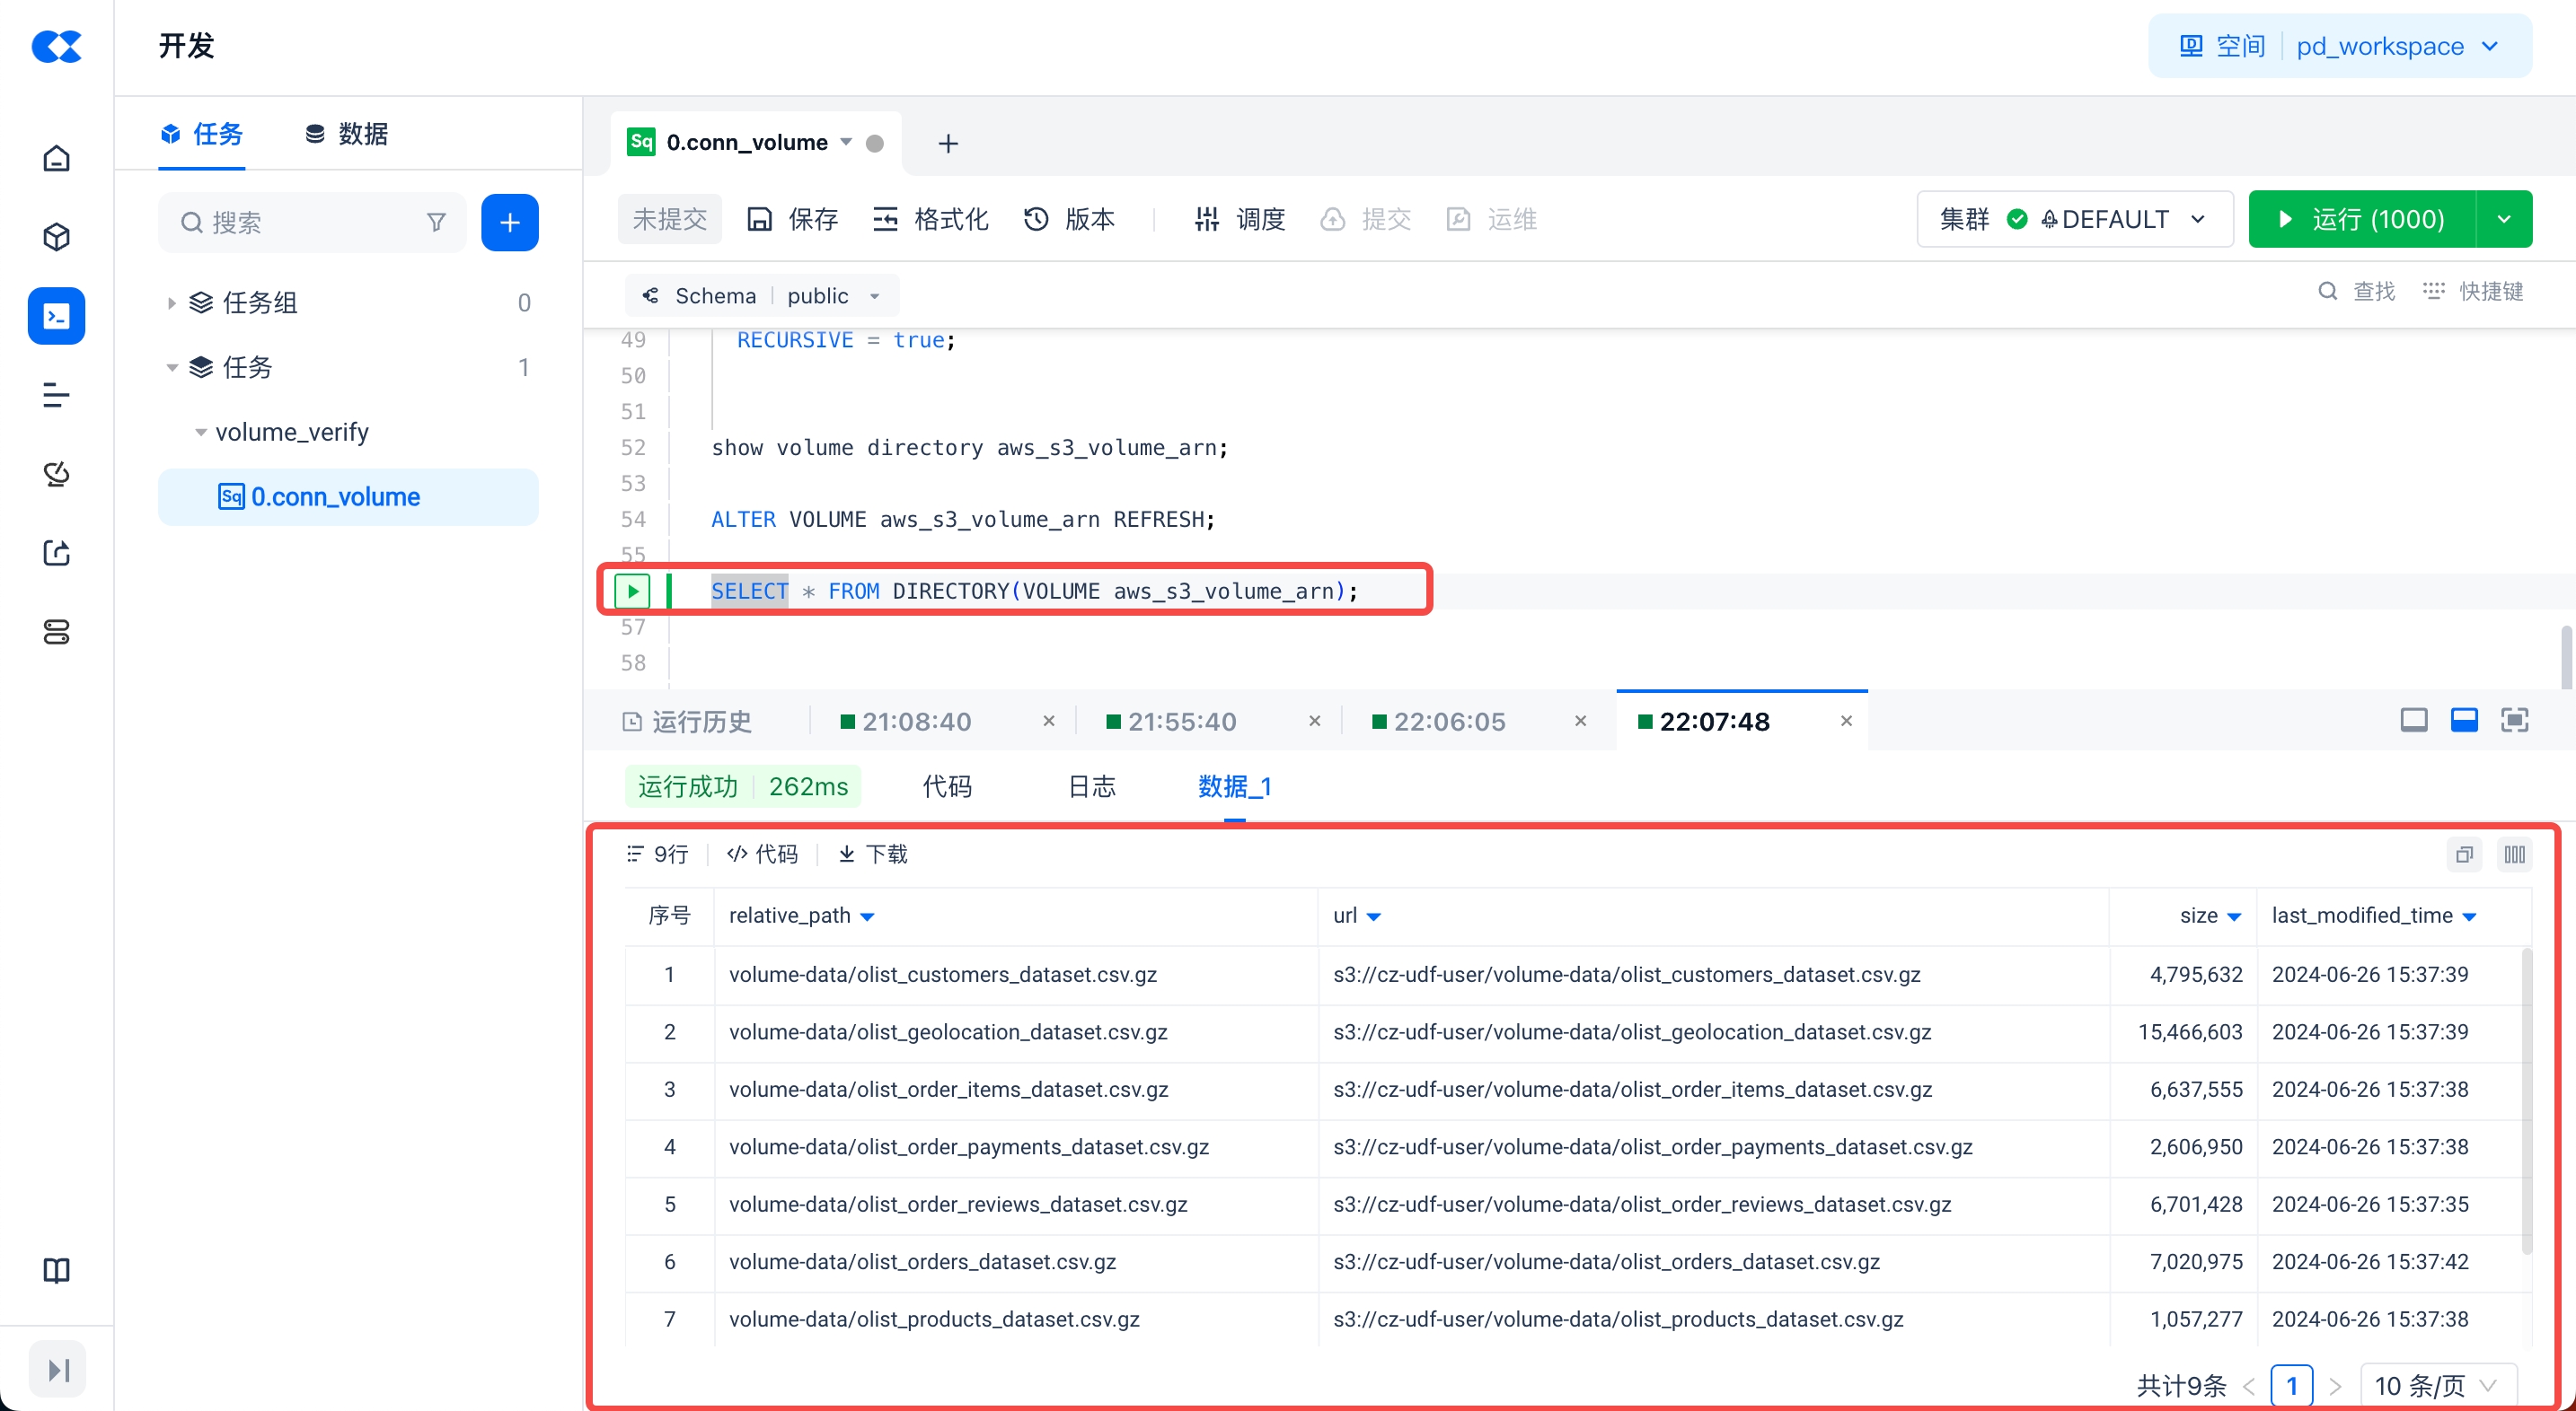Toggle fullscreen result panel layout icon

2514,721
